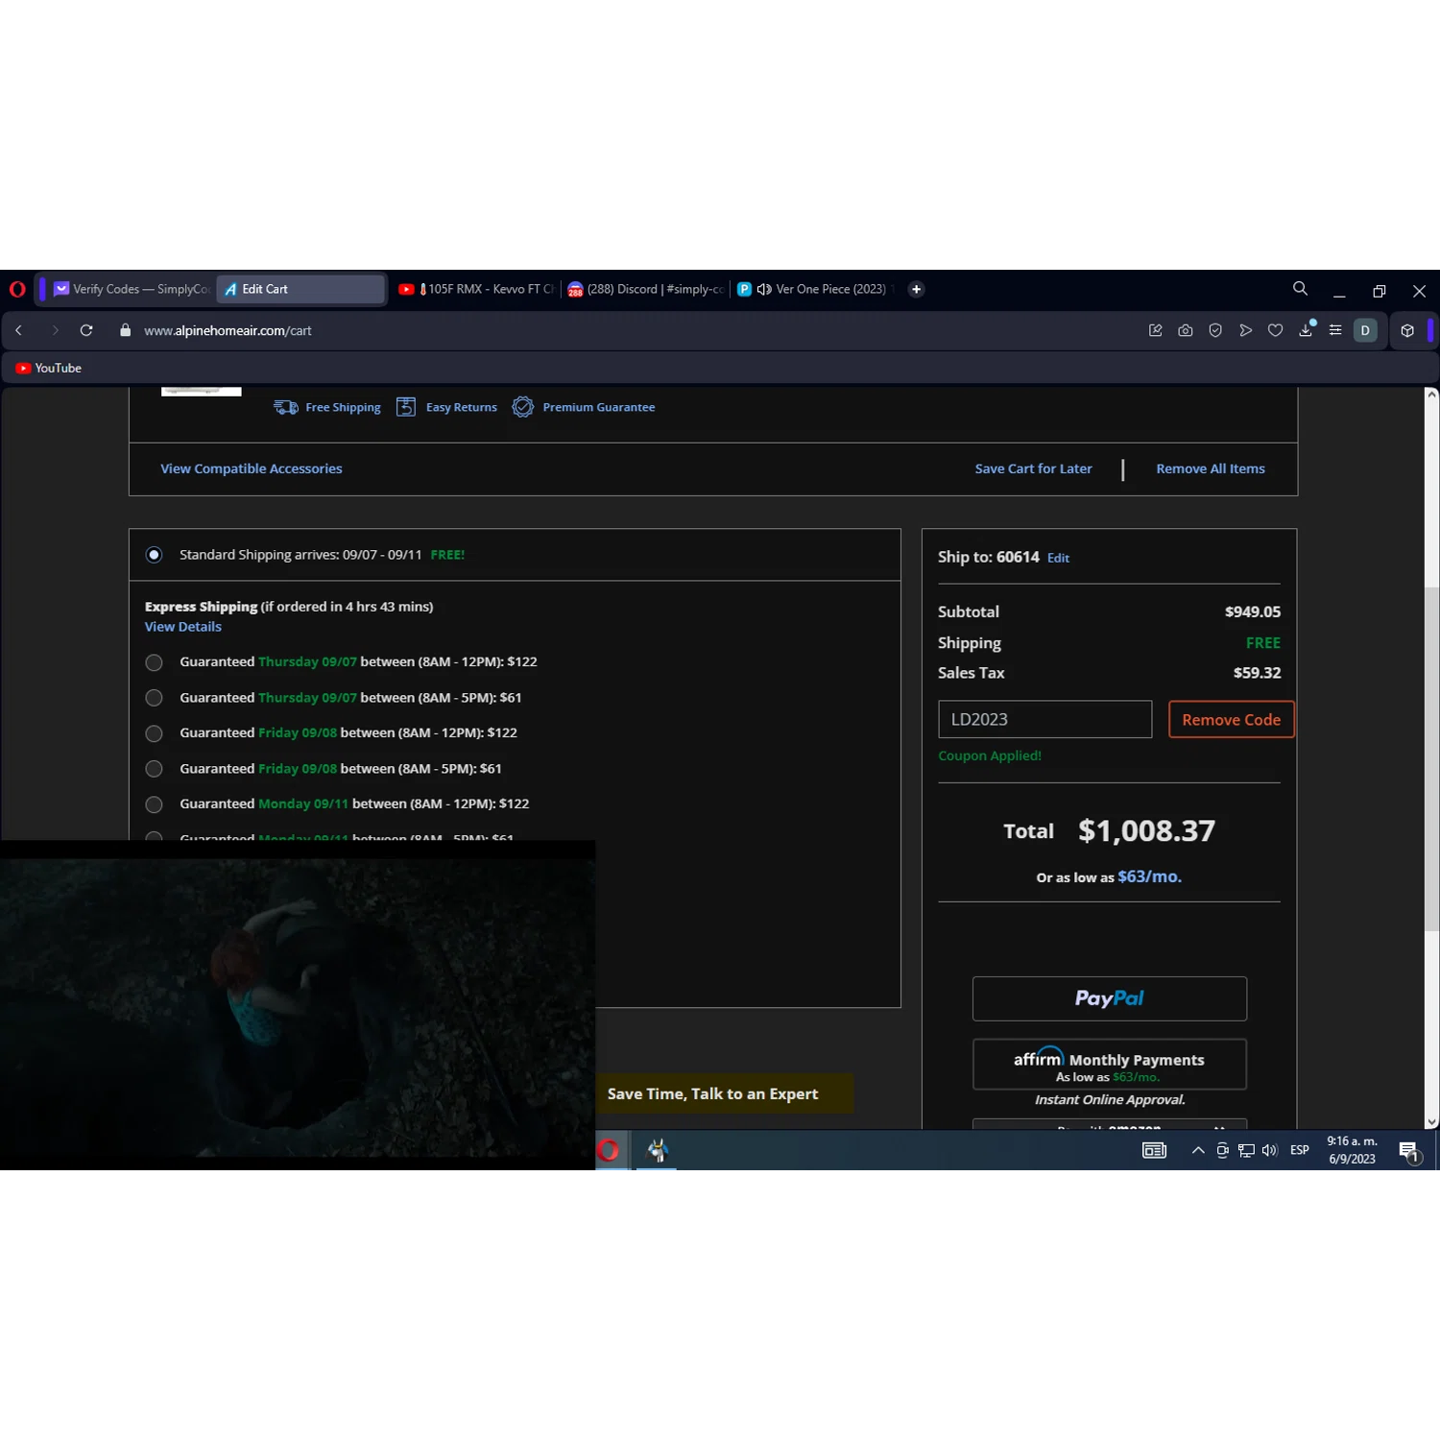Reload the alpinehomeair cart page
The height and width of the screenshot is (1440, 1440).
(x=86, y=330)
